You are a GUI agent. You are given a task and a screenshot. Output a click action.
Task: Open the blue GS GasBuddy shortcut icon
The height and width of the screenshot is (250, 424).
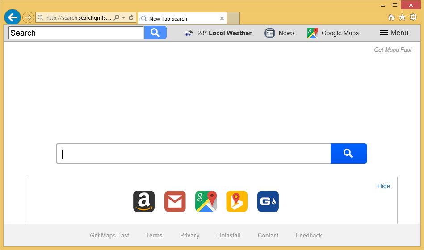268,201
